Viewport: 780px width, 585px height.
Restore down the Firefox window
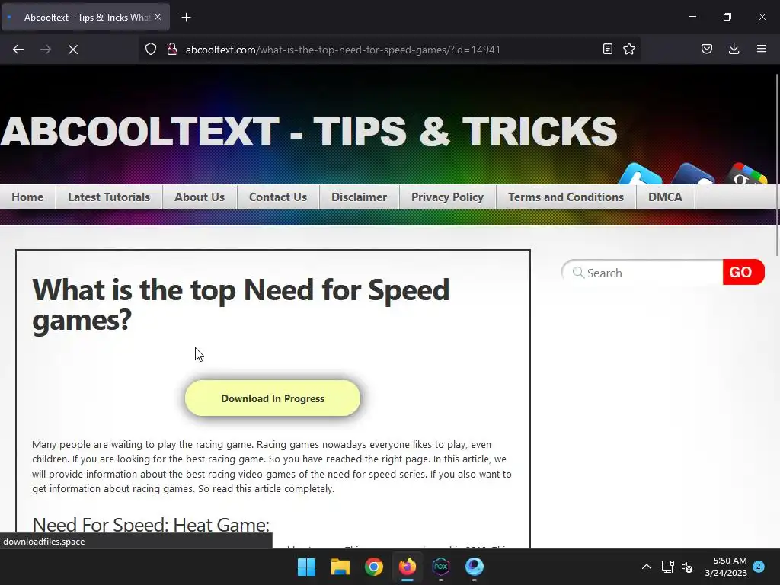pyautogui.click(x=727, y=17)
